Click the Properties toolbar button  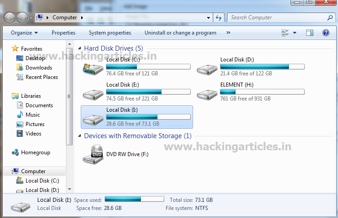pos(63,33)
